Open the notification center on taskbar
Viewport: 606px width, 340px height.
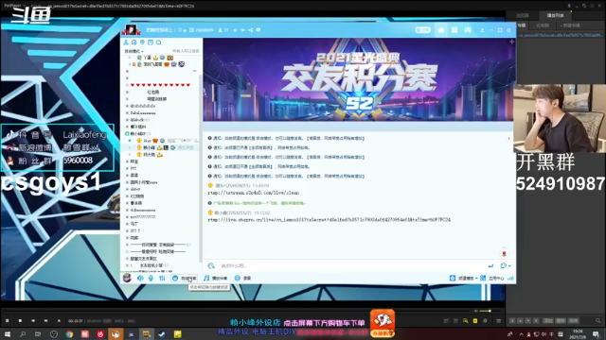[x=596, y=334]
